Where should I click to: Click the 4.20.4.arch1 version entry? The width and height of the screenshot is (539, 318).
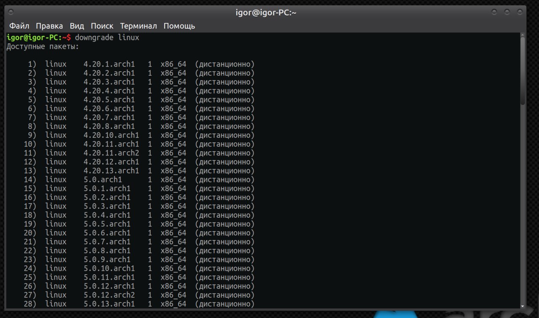[109, 91]
